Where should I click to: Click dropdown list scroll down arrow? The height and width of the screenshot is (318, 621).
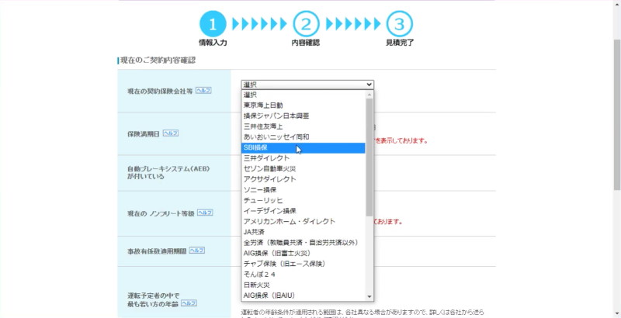369,296
